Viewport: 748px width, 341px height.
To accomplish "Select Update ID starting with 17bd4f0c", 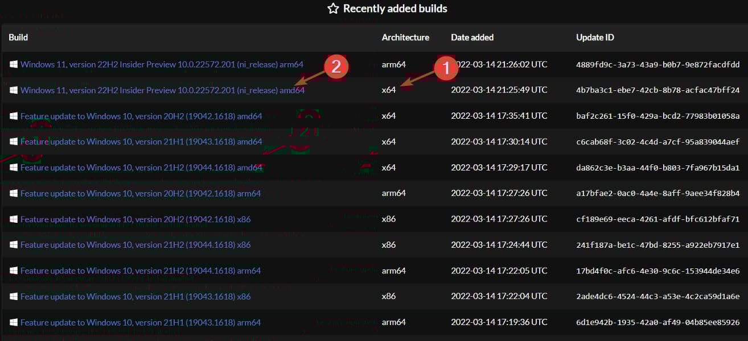I will click(x=658, y=271).
